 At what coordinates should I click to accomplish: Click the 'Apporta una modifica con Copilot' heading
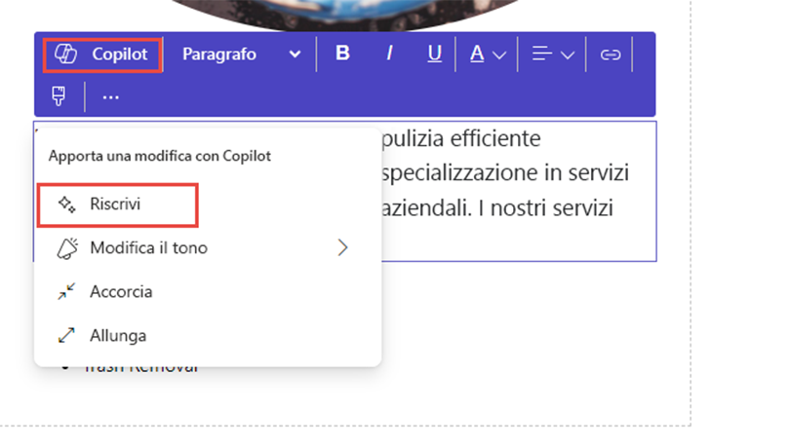[x=160, y=157]
